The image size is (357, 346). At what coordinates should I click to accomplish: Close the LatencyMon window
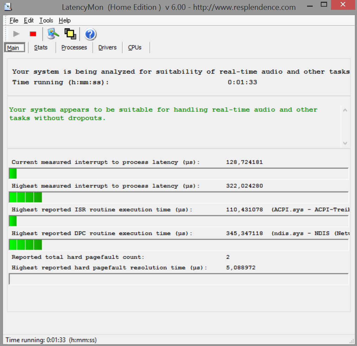343,5
